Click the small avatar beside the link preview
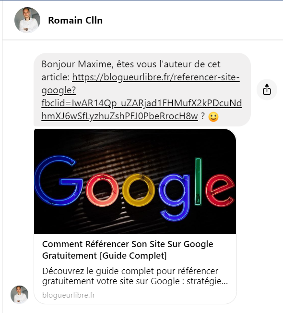Screen dimensions: 283x313 coord(19,294)
